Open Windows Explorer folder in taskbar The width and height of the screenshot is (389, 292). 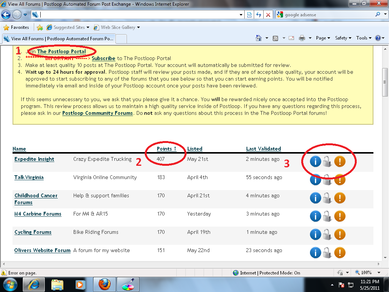57,284
